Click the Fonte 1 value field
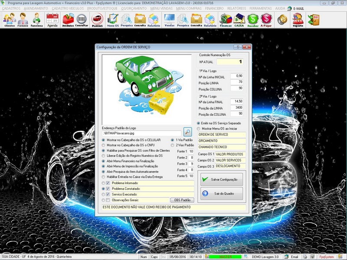347x260 pixels. [191, 151]
